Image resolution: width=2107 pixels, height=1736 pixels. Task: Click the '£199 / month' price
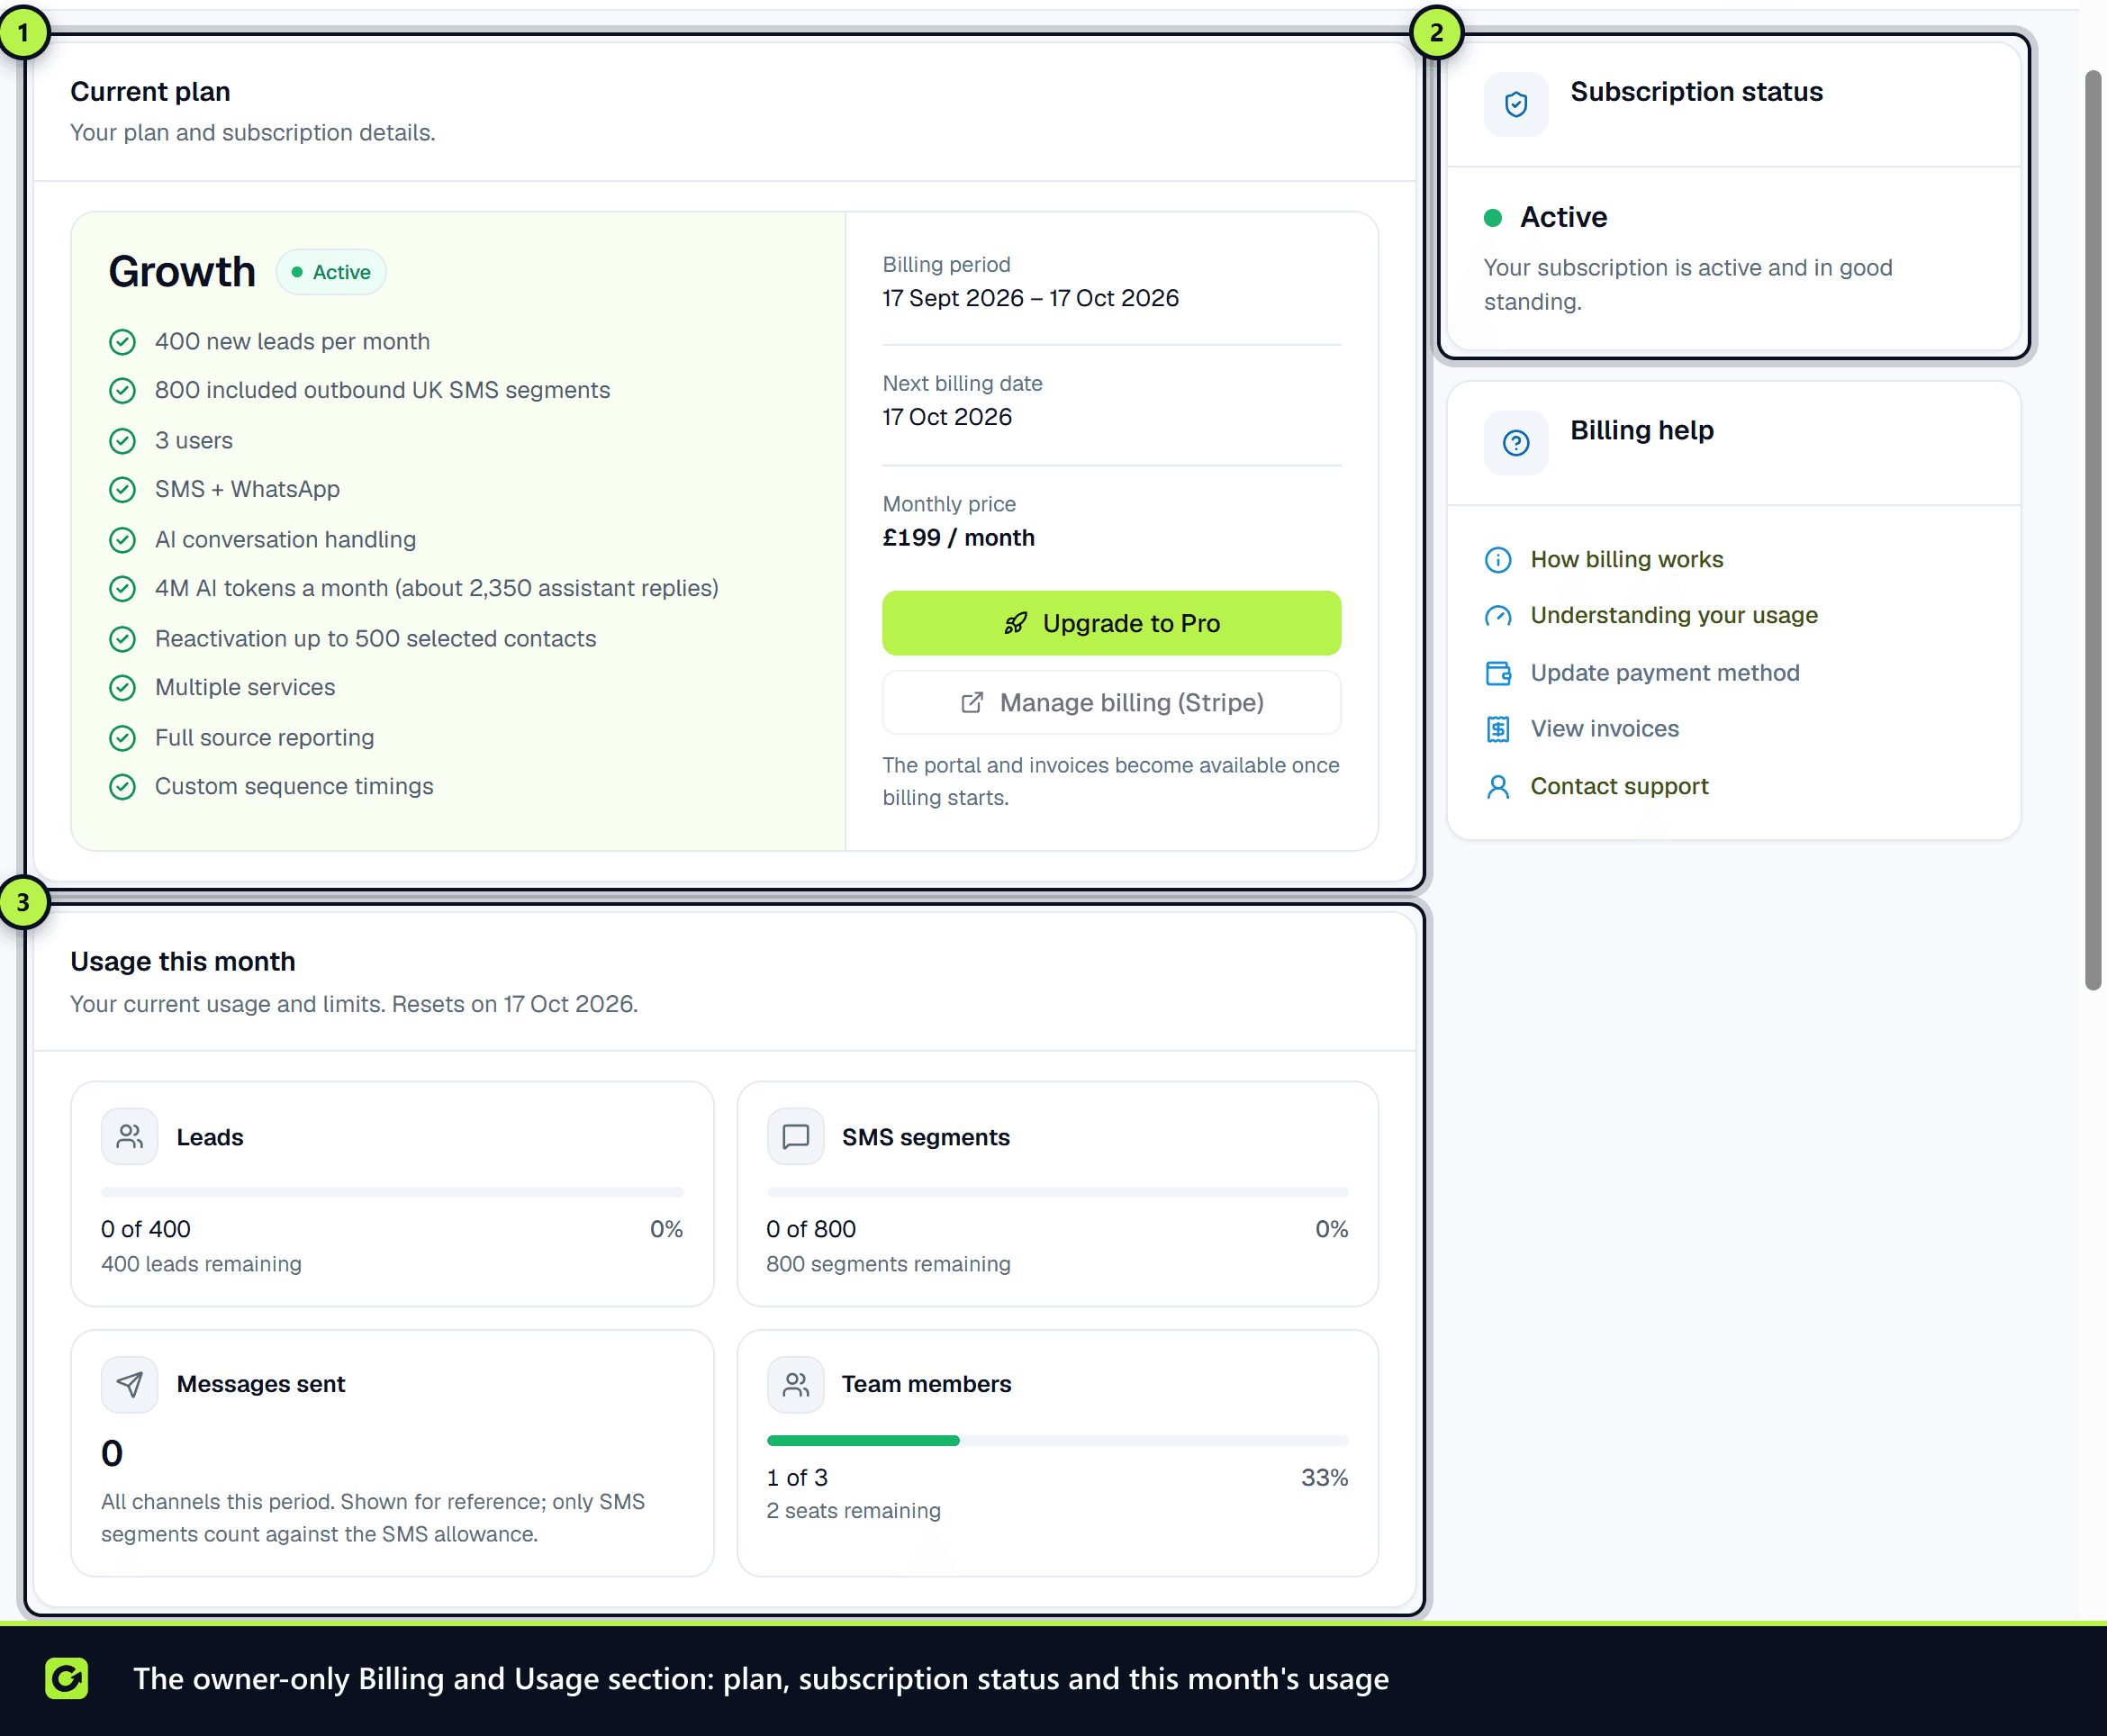click(x=958, y=538)
